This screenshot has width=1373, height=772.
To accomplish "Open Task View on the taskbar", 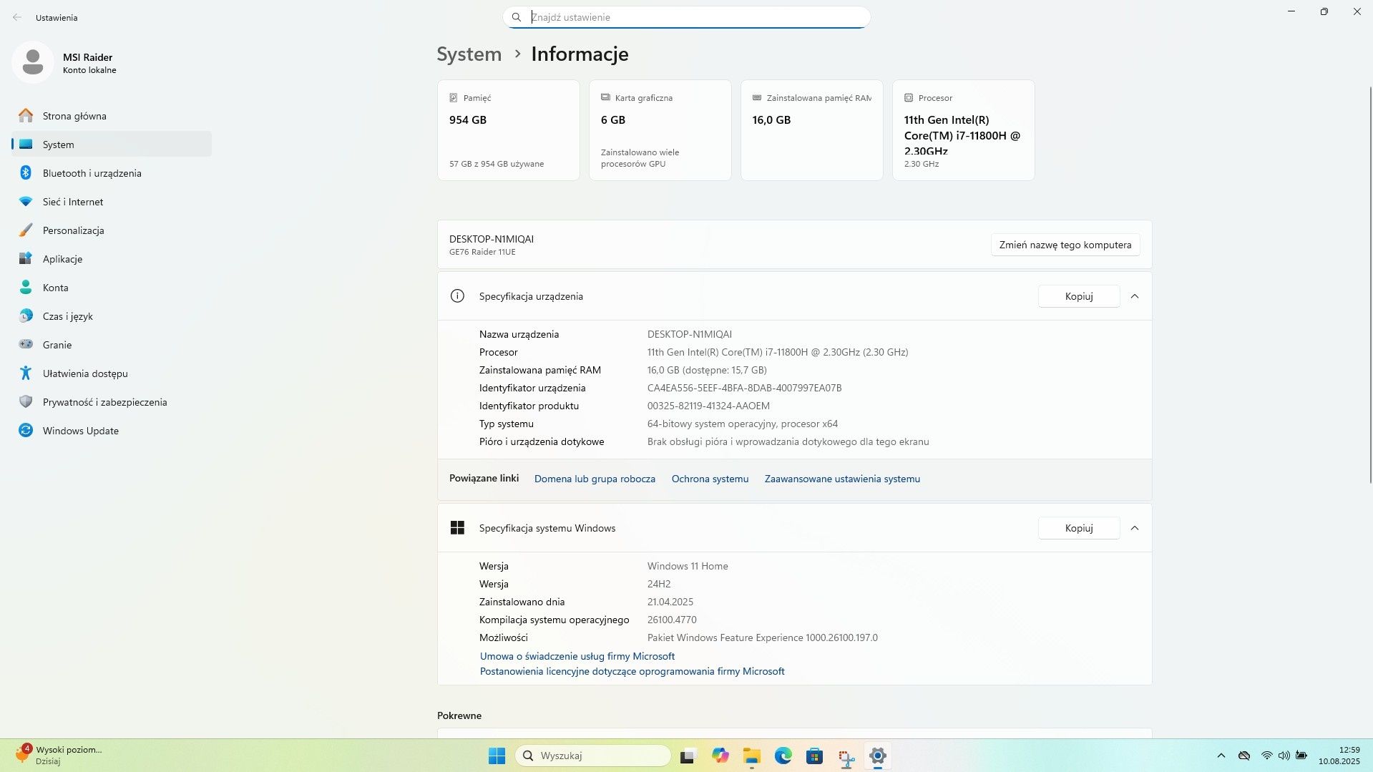I will [x=688, y=756].
